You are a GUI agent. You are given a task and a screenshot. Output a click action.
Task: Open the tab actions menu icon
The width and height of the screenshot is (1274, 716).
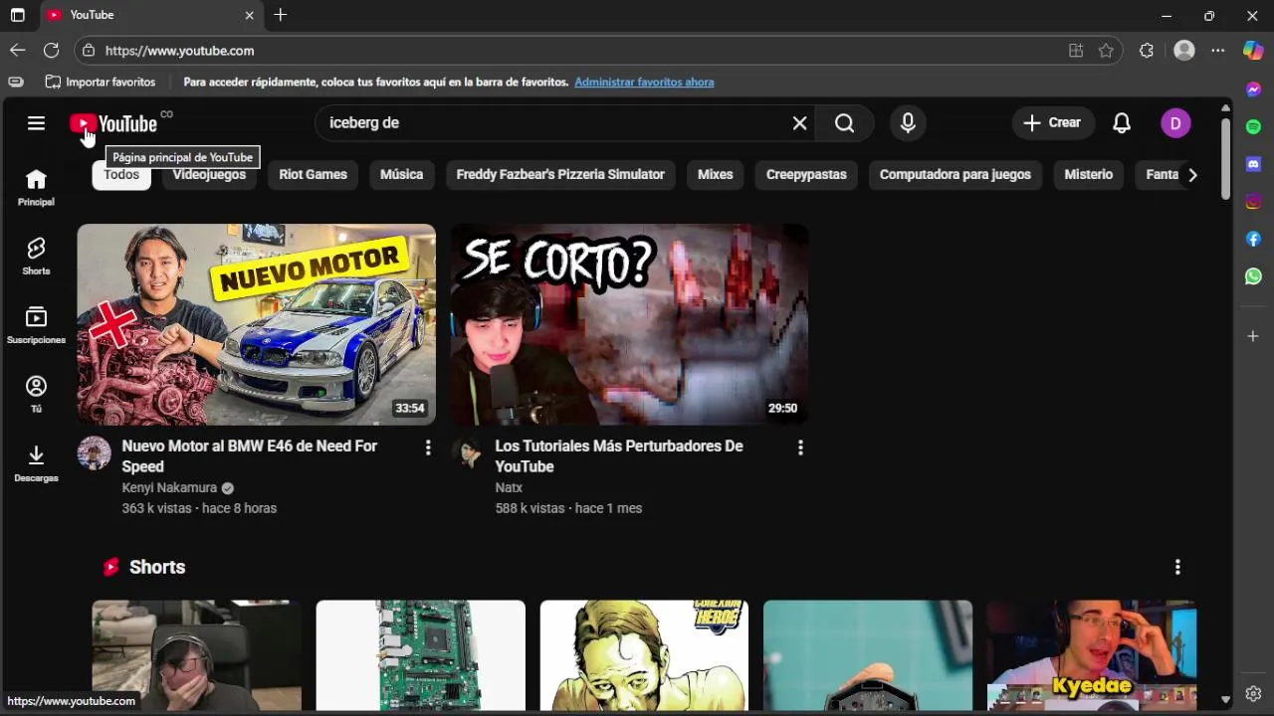pos(17,15)
